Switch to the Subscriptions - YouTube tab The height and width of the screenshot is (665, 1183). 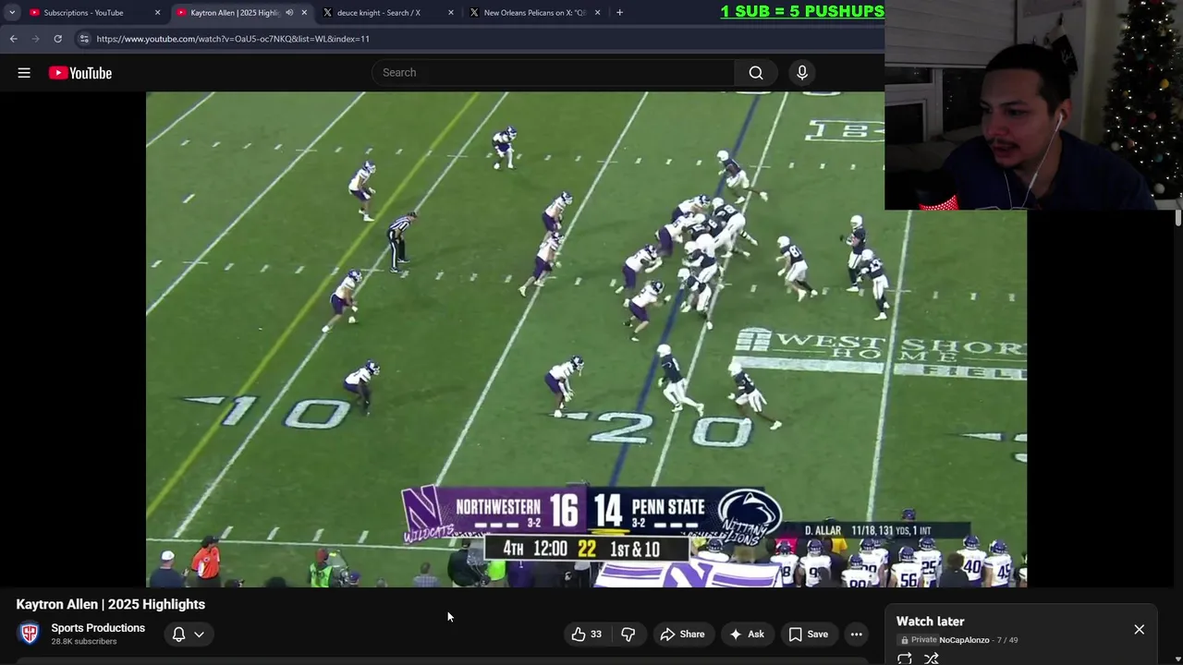[83, 13]
